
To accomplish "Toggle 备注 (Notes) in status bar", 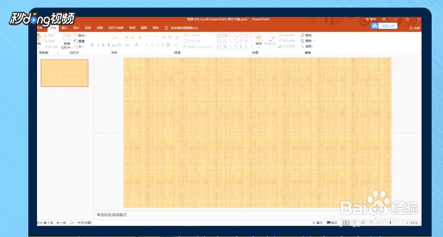I will tap(318, 223).
